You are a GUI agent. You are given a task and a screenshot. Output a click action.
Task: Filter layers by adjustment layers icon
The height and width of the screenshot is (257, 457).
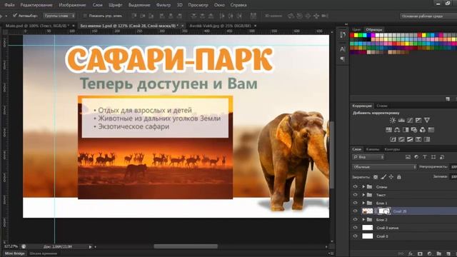(x=416, y=157)
